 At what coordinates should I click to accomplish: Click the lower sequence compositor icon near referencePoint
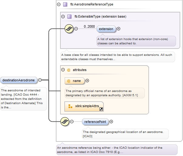click(65, 122)
